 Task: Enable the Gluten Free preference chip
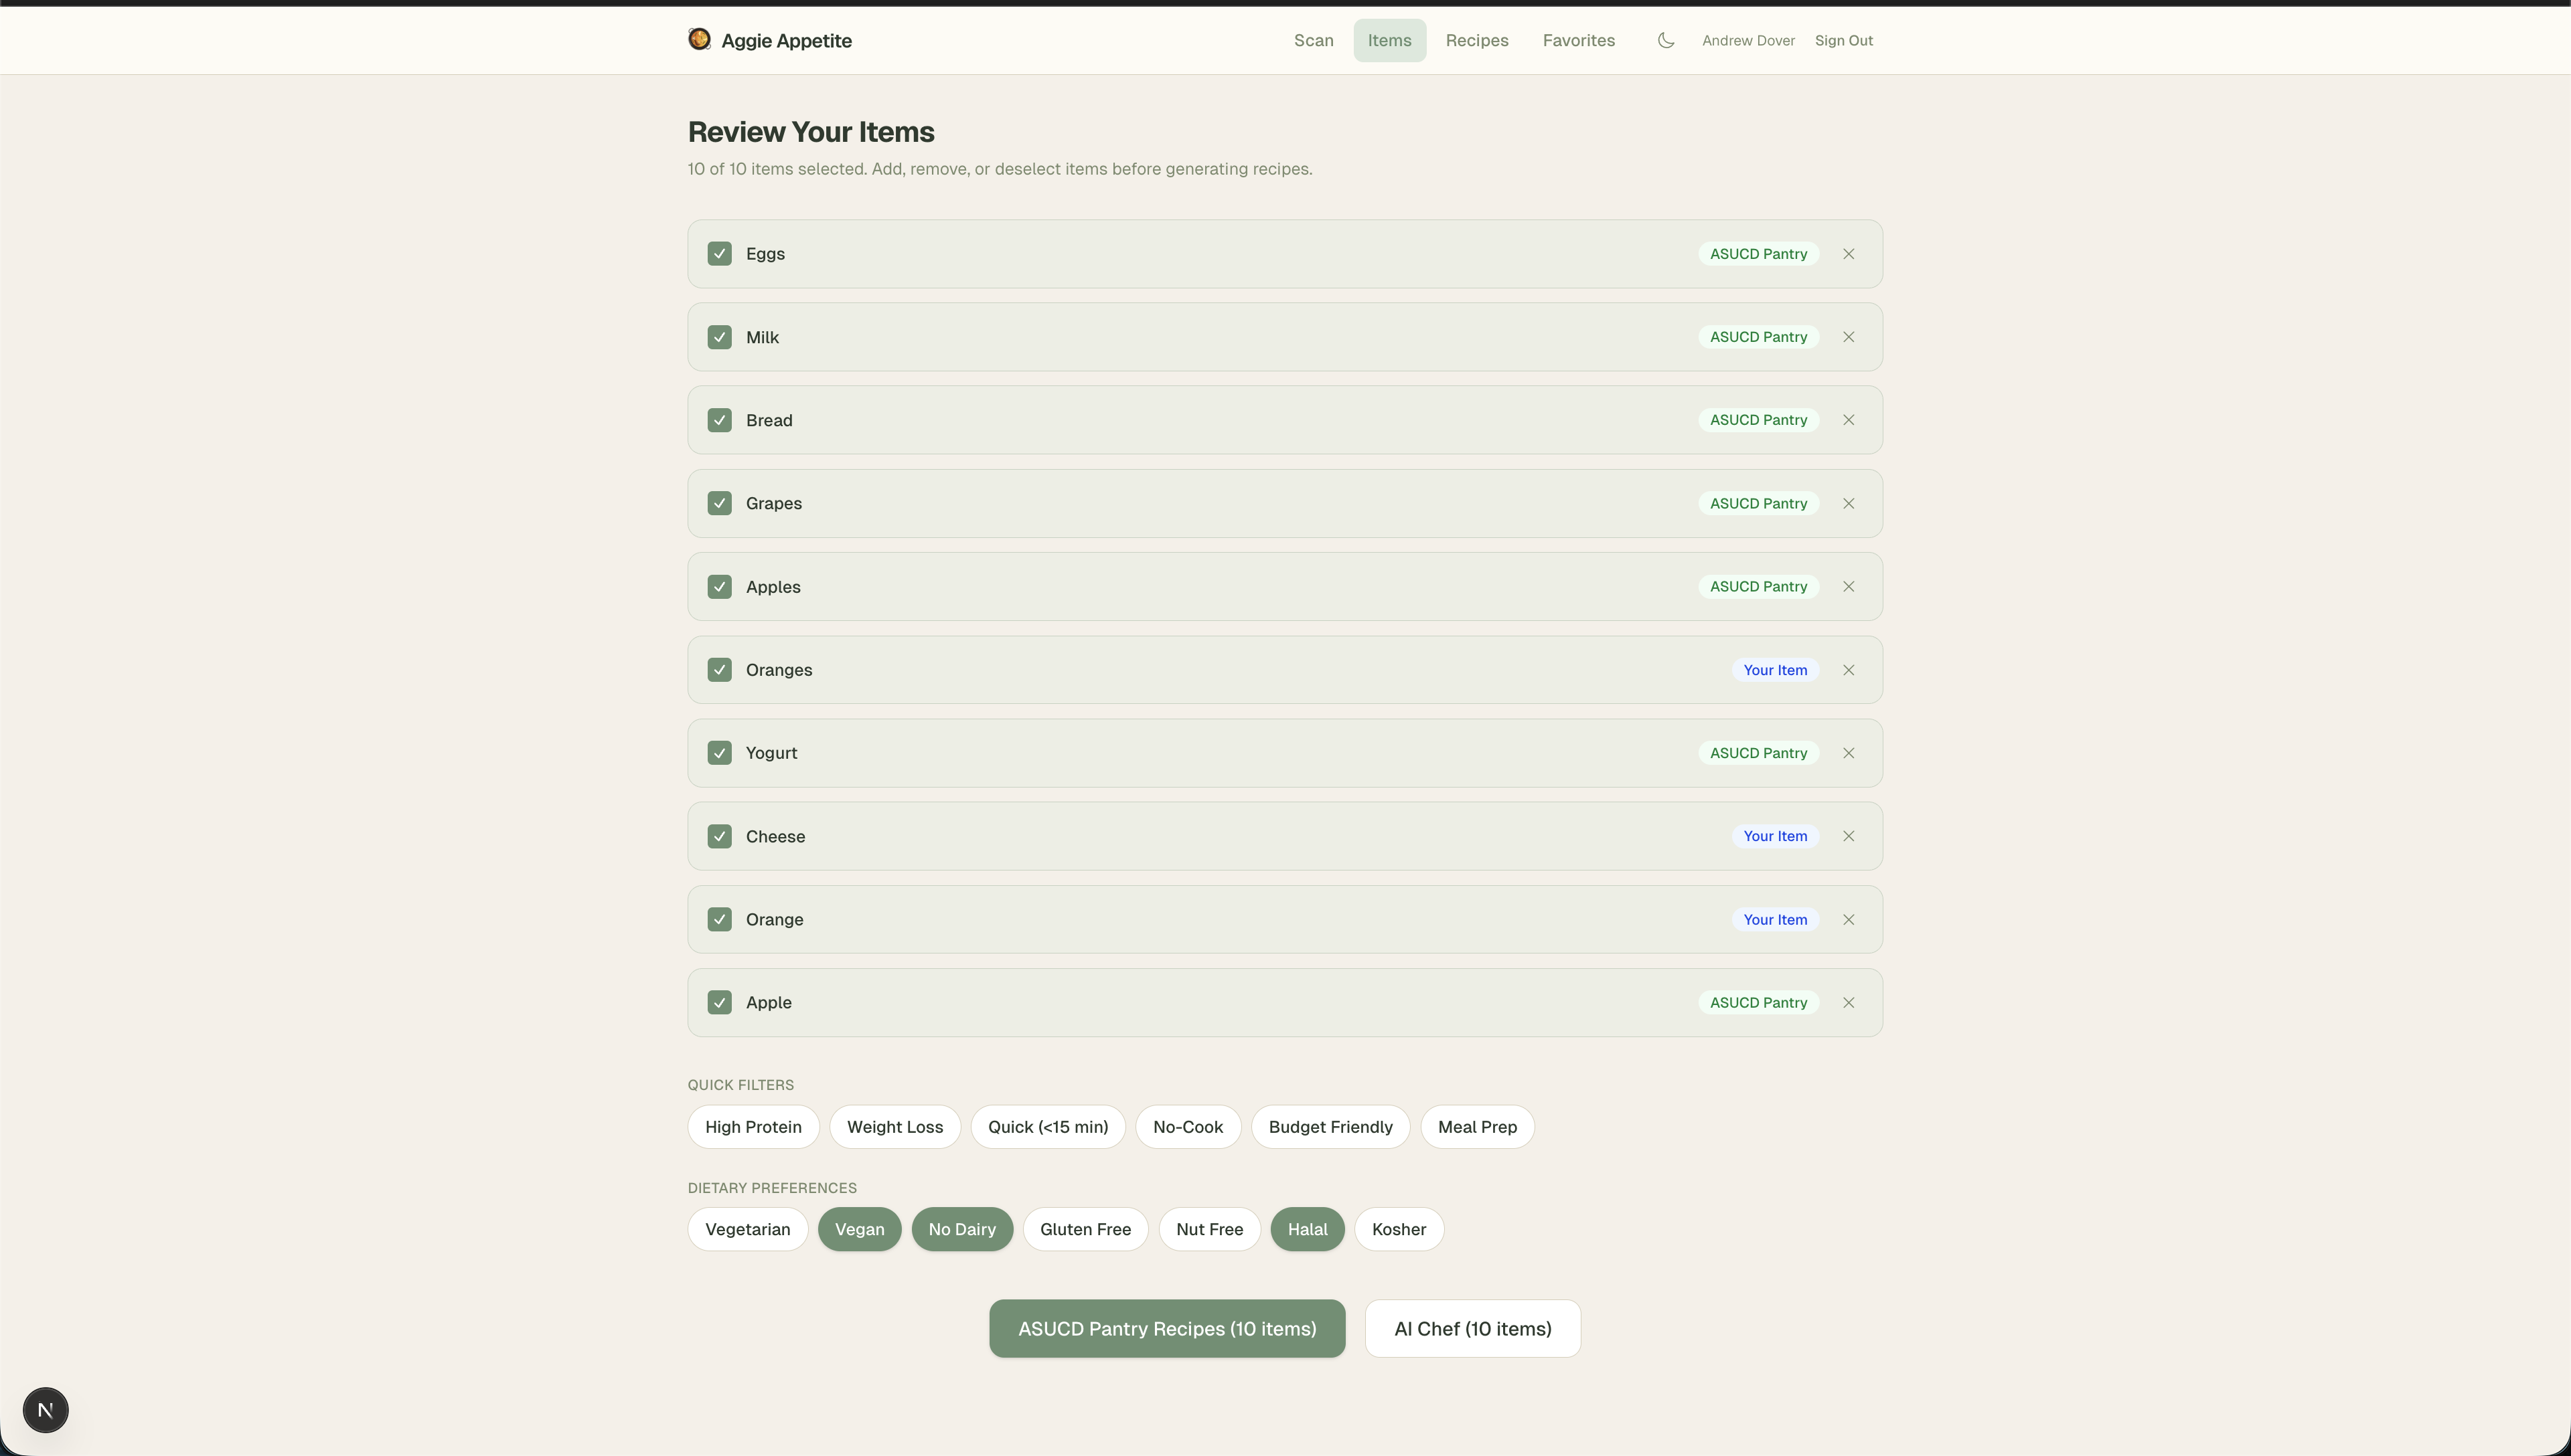coord(1085,1229)
